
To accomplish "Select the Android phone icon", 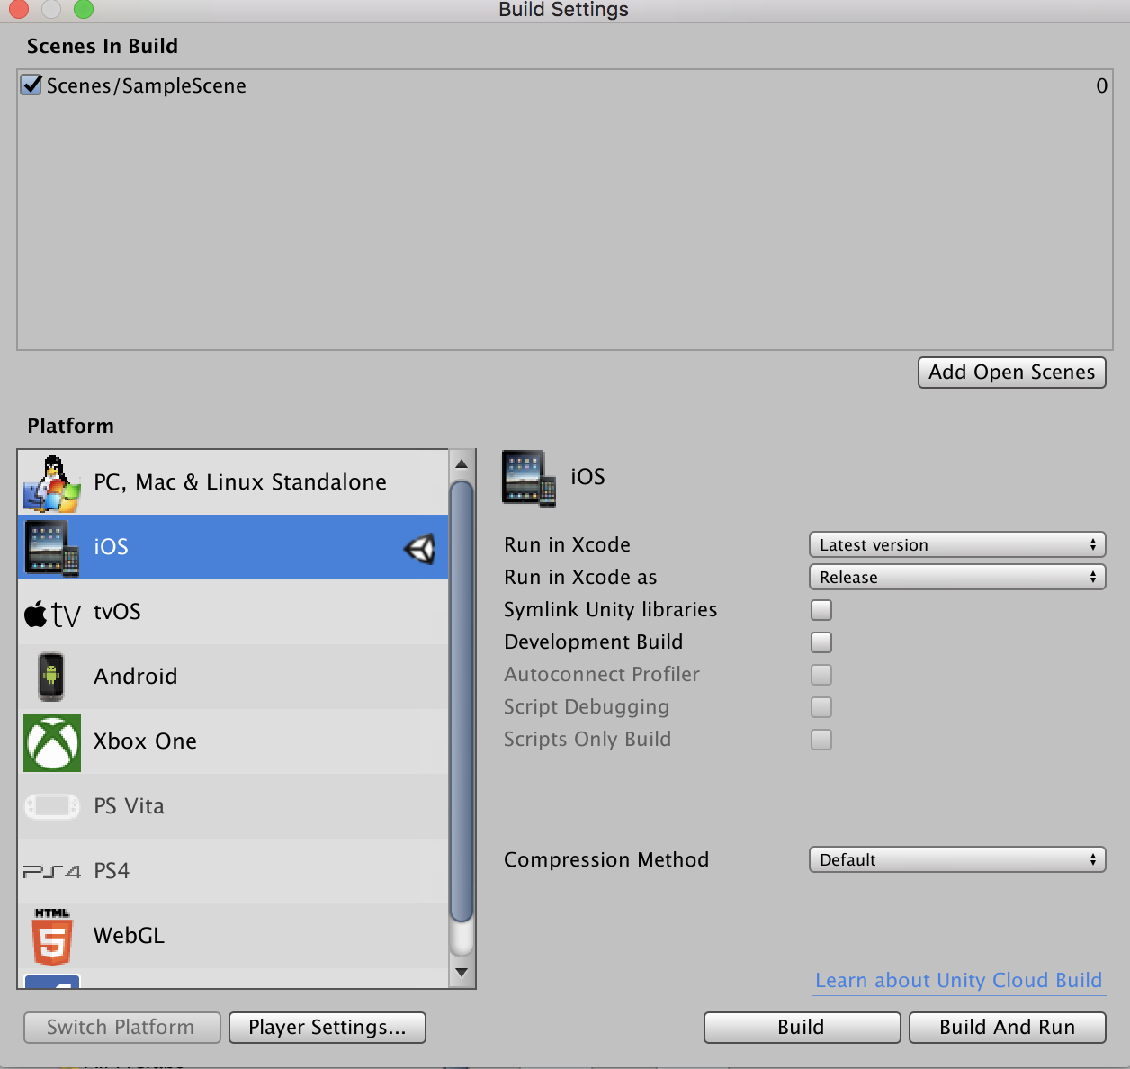I will [x=51, y=677].
